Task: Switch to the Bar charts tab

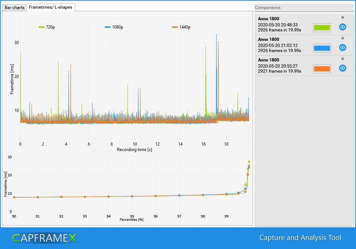Action: pos(14,7)
